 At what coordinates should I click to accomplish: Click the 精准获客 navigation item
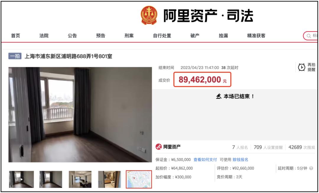256,36
